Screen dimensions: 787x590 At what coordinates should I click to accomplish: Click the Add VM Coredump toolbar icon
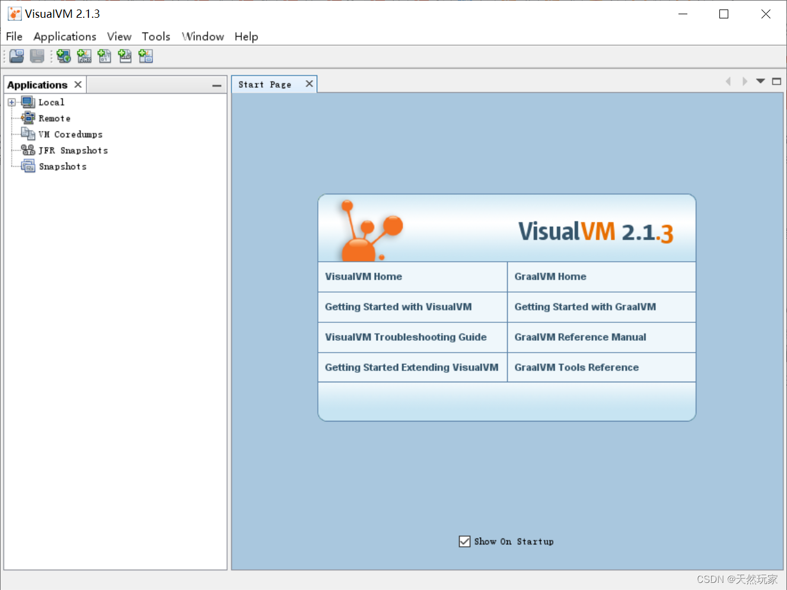(104, 56)
